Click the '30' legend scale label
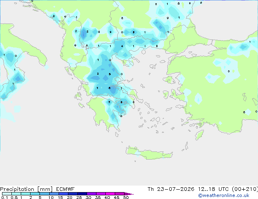 [88, 197]
